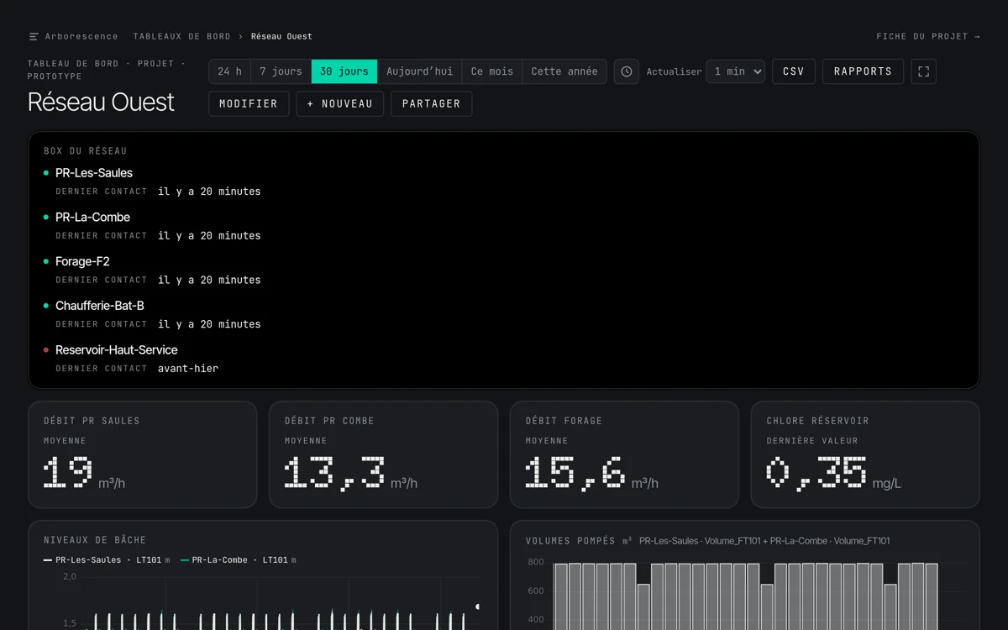
Task: Export data with the CSV button
Action: (x=794, y=71)
